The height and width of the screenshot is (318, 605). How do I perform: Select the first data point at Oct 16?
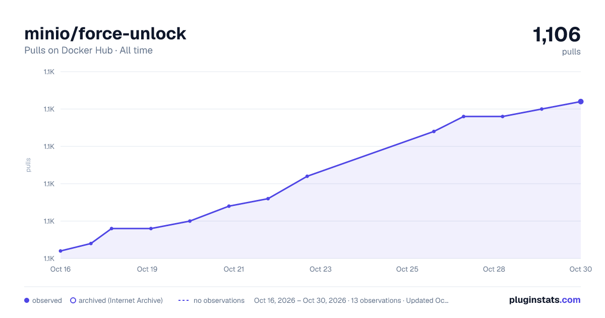tap(60, 251)
